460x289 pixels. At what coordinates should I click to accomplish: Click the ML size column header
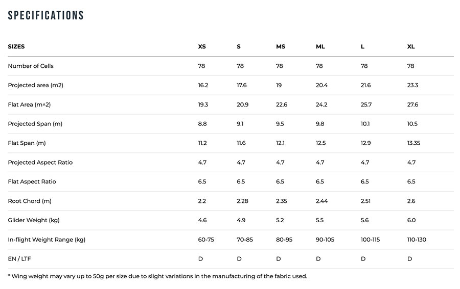pos(320,47)
